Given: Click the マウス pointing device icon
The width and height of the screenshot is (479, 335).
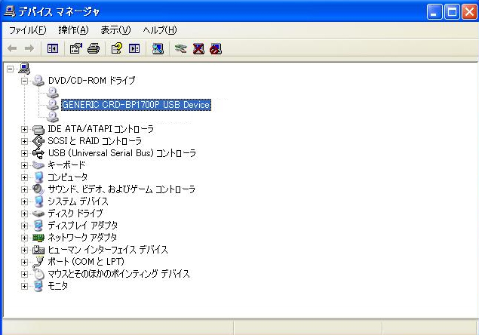Looking at the screenshot, I should 38,274.
